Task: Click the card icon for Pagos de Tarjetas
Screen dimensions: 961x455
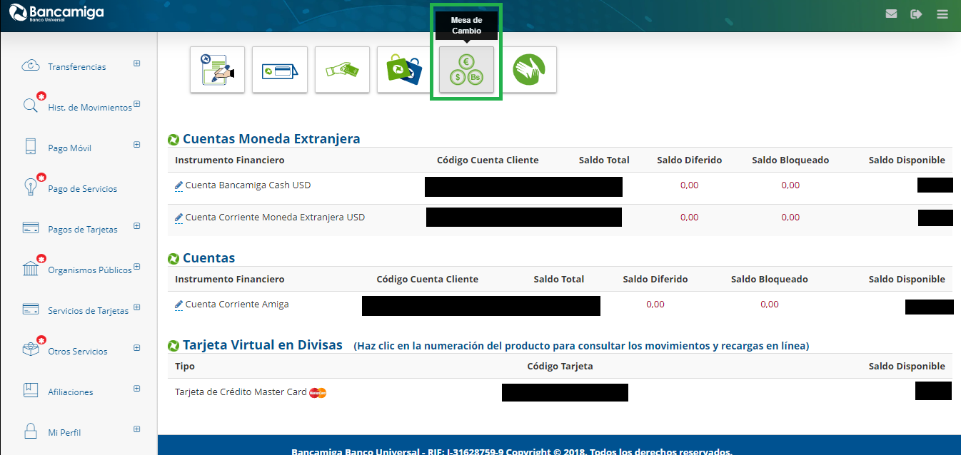Action: 31,228
